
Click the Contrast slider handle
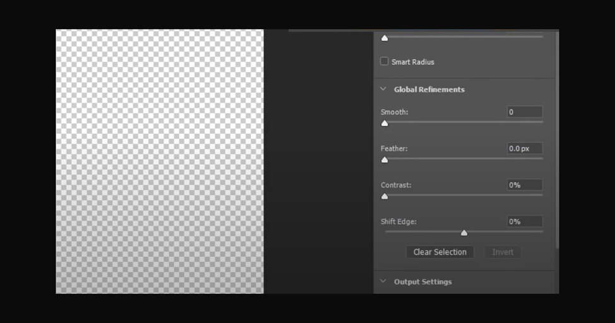[x=385, y=196]
